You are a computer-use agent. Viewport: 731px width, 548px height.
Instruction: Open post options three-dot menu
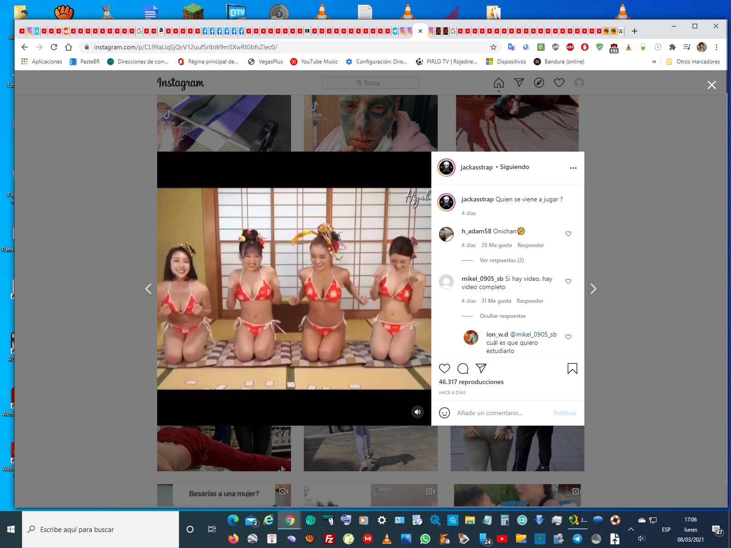pos(573,168)
